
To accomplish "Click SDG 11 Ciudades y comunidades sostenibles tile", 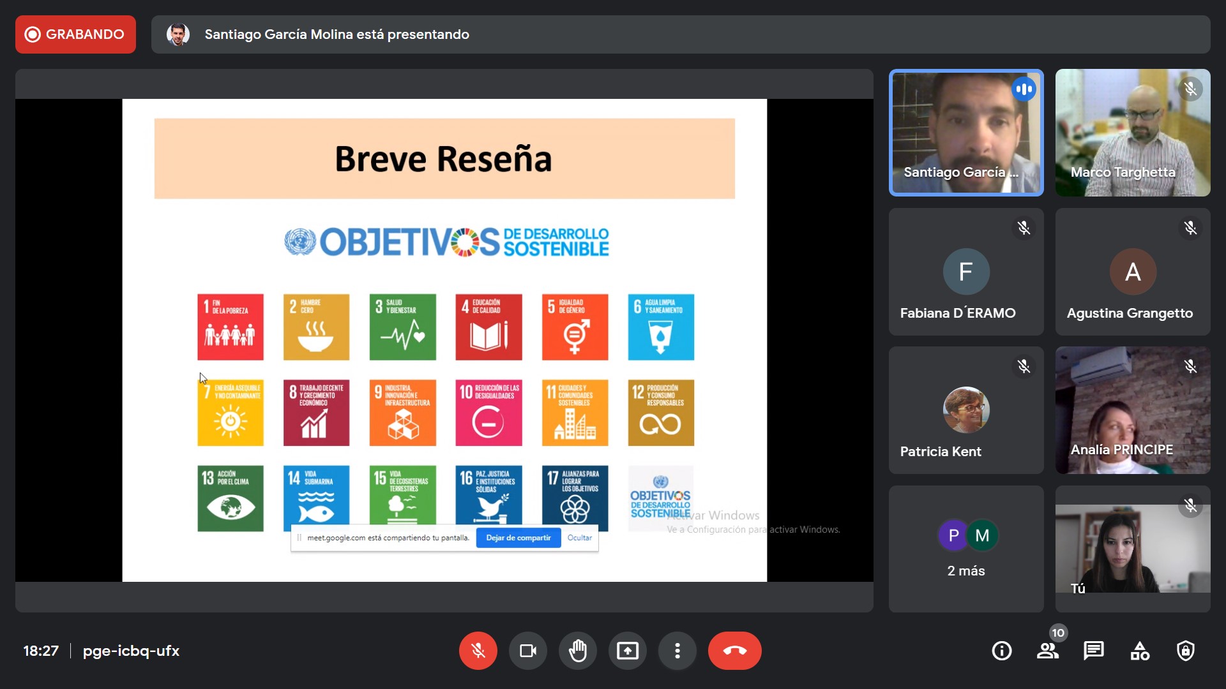I will click(575, 413).
